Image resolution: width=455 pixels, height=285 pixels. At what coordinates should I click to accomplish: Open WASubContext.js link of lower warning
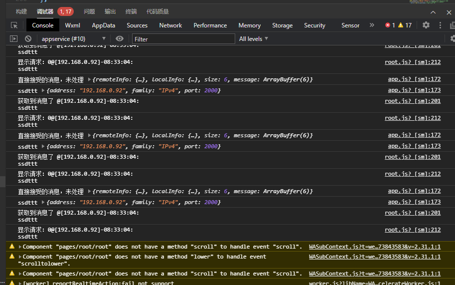(x=375, y=257)
